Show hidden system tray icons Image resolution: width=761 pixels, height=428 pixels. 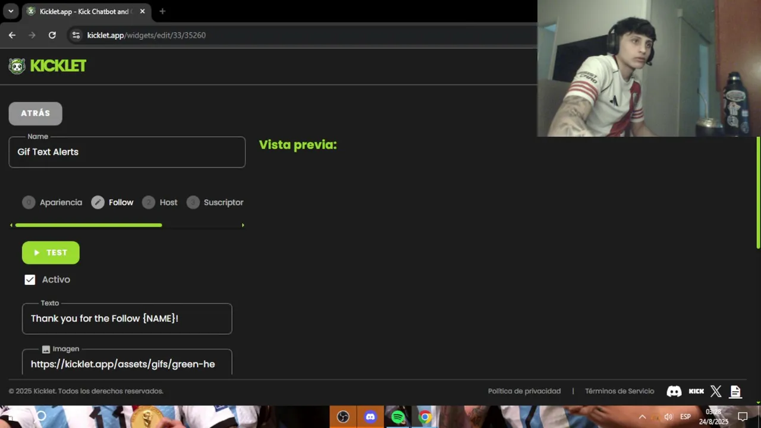(x=642, y=417)
